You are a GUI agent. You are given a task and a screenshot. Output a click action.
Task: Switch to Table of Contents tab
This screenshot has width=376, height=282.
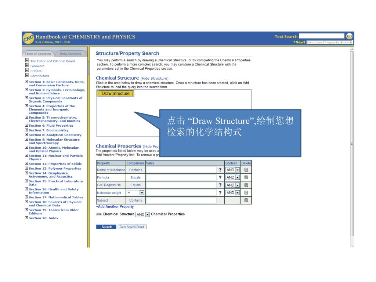point(38,54)
